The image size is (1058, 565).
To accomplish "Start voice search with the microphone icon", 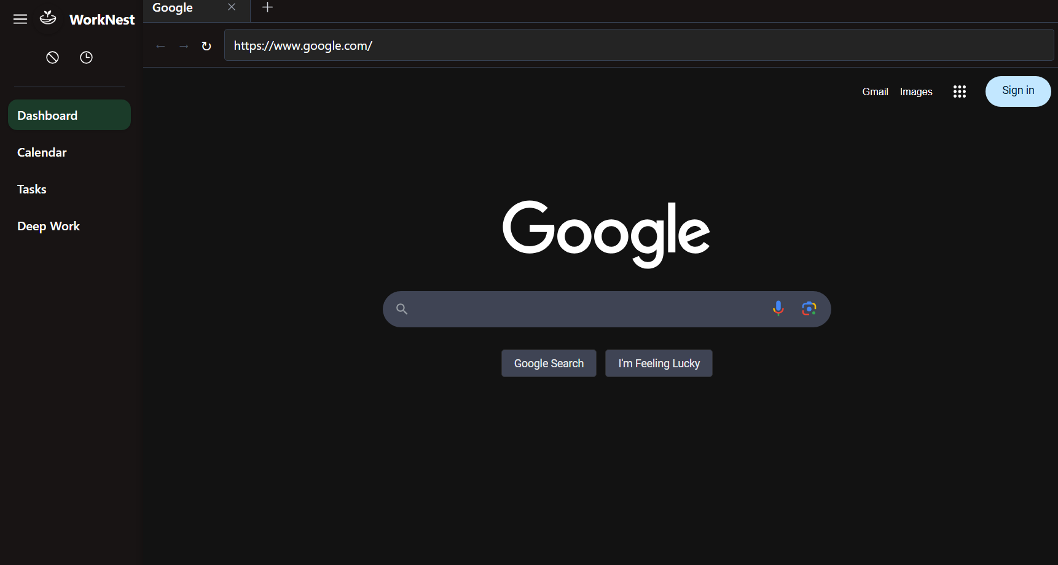I will click(x=778, y=308).
